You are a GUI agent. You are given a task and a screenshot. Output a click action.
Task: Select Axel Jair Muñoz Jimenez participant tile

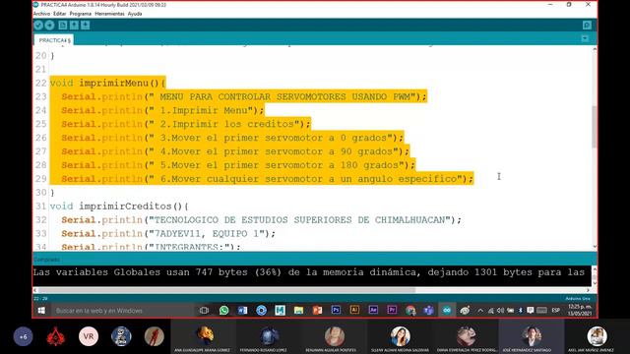pyautogui.click(x=598, y=336)
